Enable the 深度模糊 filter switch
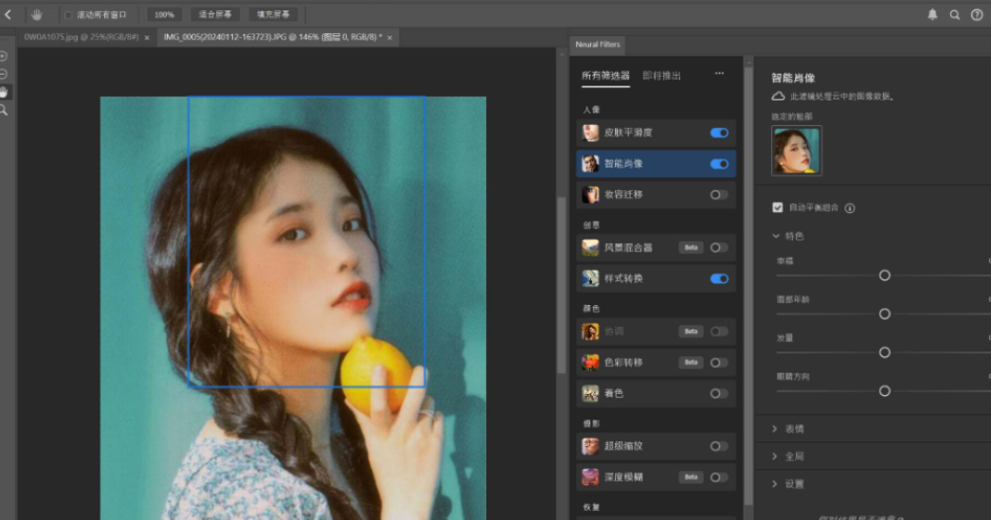 (x=718, y=477)
